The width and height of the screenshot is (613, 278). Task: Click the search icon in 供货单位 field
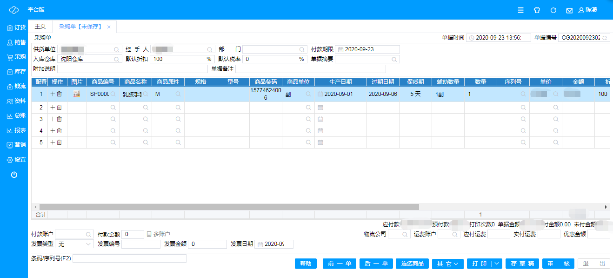tap(116, 49)
